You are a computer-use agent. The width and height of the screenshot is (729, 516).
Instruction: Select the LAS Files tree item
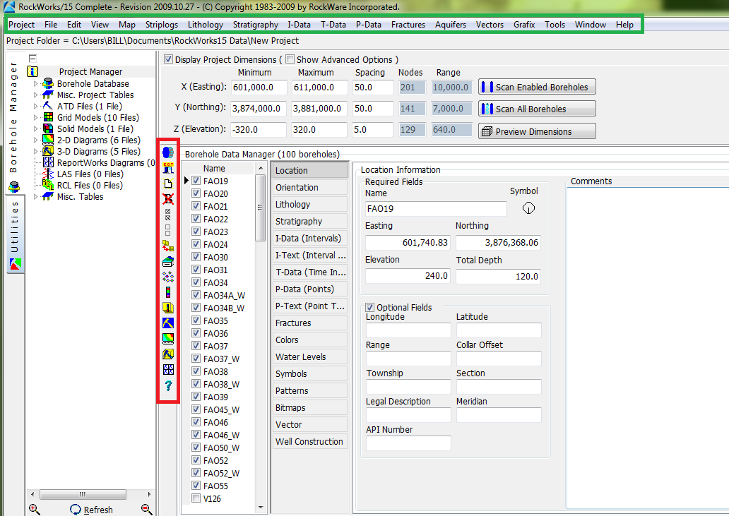pos(90,174)
